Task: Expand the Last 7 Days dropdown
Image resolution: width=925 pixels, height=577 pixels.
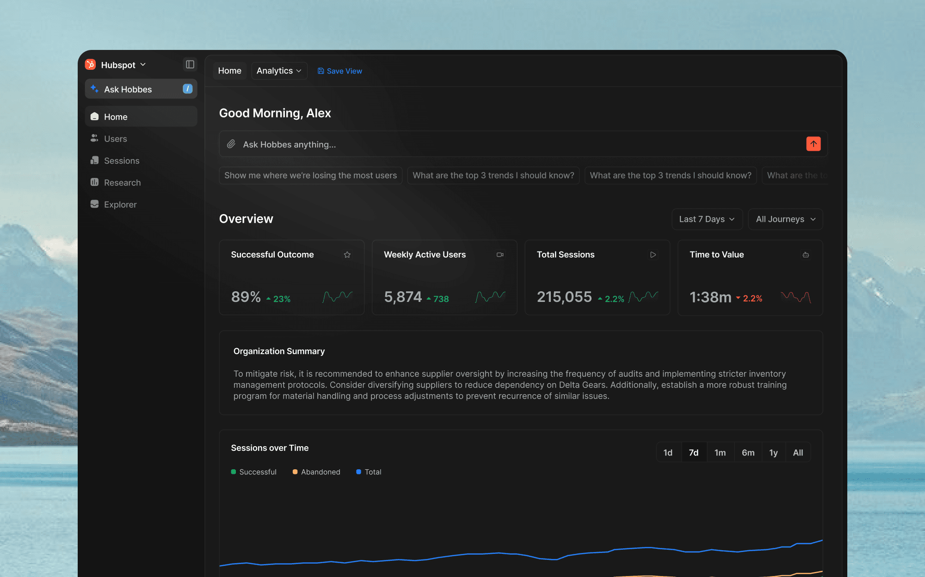Action: (707, 219)
